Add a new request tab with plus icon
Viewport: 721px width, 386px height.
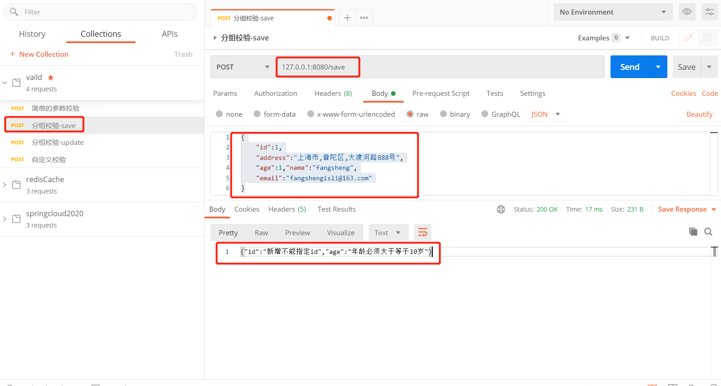(x=347, y=18)
